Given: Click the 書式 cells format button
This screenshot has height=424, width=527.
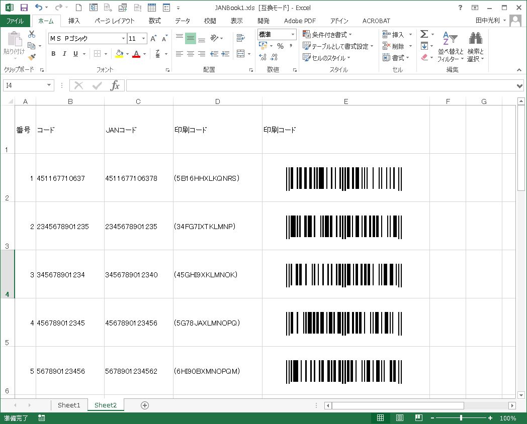Looking at the screenshot, I should point(396,58).
